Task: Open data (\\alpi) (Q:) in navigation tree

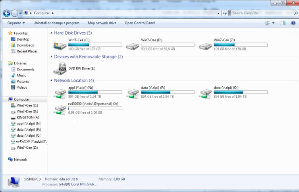Action: 29,136
